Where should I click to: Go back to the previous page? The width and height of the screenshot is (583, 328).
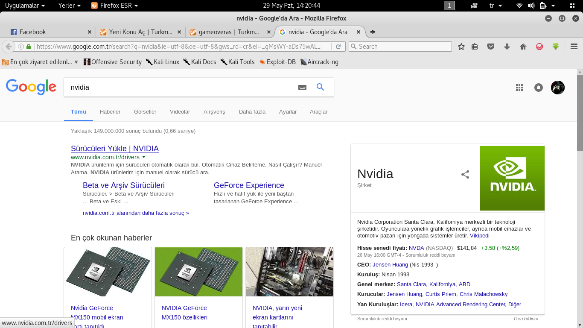[x=8, y=47]
